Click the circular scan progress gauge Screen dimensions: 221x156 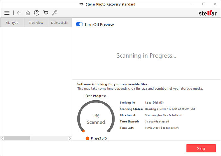click(96, 117)
